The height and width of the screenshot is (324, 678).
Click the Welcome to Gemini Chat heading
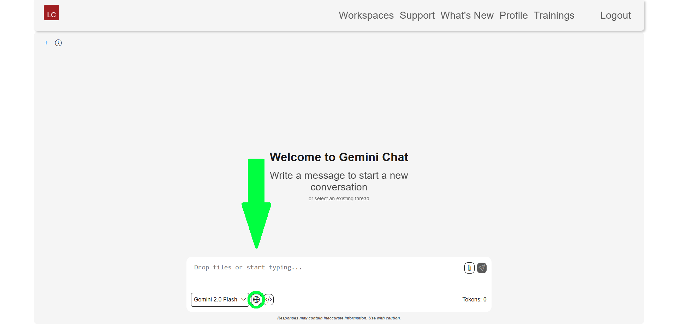pos(339,157)
